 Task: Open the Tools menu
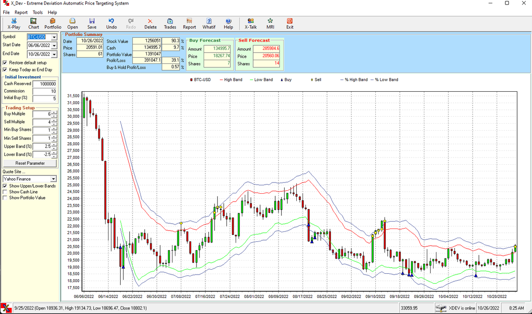(38, 12)
